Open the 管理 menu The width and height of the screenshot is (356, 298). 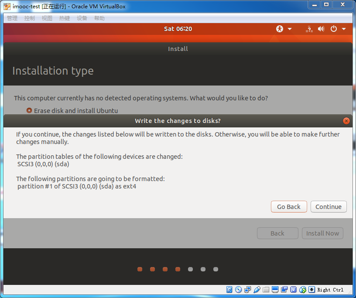coord(12,18)
